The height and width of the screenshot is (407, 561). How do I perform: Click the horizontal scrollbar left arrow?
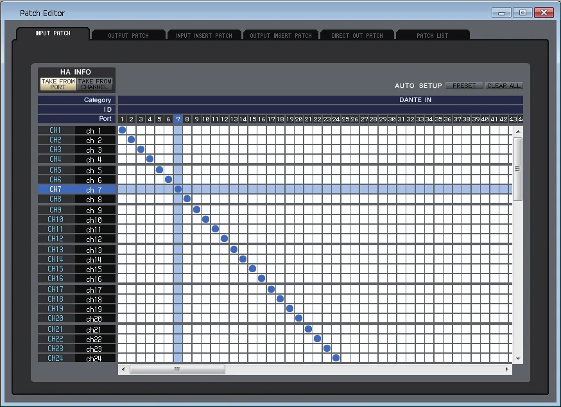click(123, 369)
